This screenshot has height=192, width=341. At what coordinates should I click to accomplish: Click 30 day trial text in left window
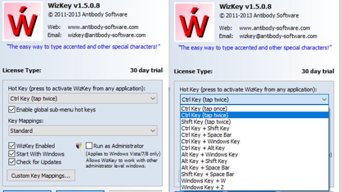coord(146,70)
